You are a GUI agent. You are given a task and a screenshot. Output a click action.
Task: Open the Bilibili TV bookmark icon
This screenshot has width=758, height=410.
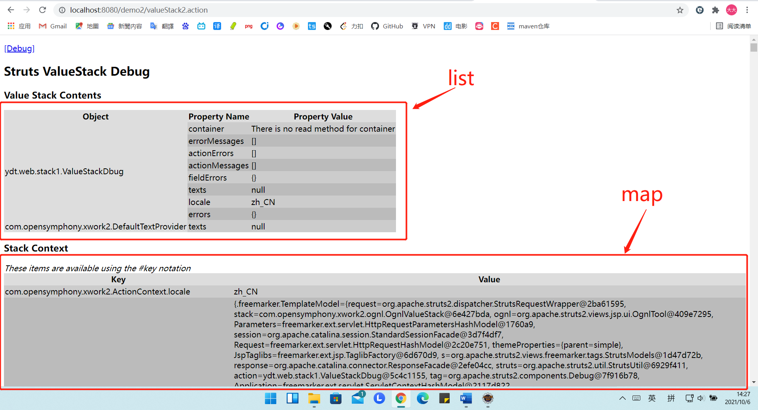pos(201,26)
